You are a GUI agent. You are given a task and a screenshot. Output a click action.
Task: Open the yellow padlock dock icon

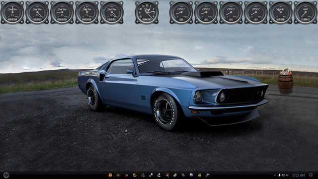(x=200, y=175)
